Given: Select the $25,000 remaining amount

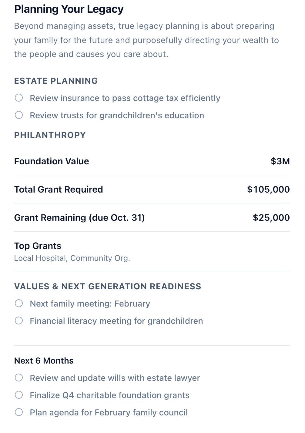Looking at the screenshot, I should (271, 218).
